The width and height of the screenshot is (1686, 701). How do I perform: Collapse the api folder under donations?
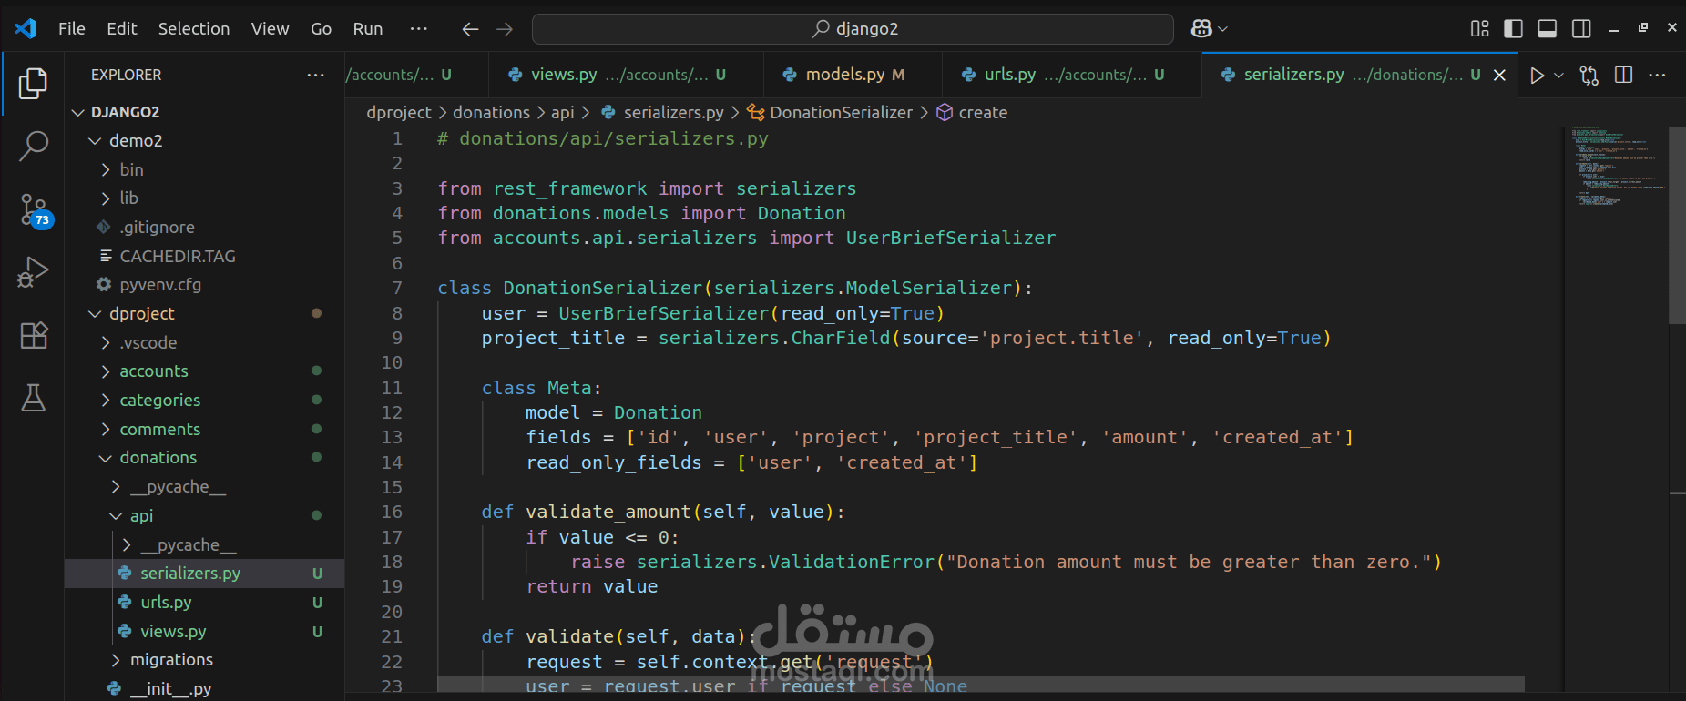click(116, 516)
